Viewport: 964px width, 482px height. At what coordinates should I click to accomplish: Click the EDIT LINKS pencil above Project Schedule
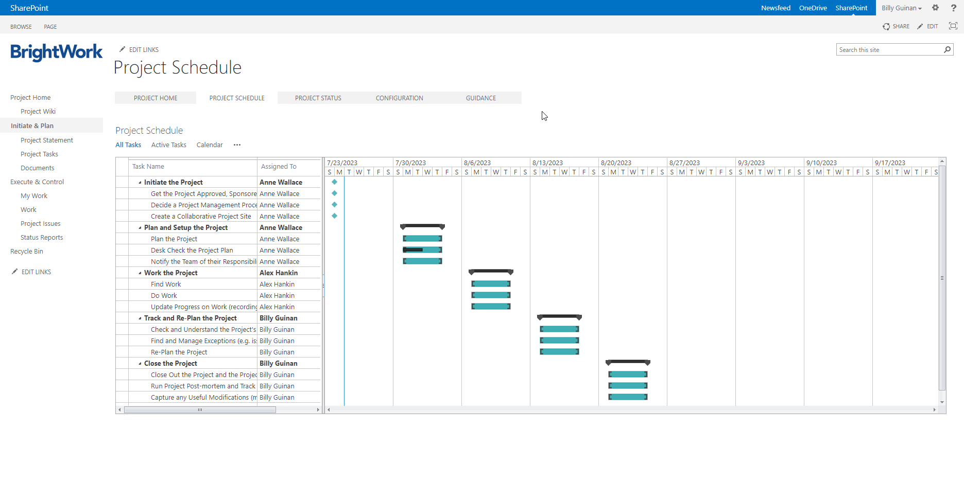tap(123, 49)
